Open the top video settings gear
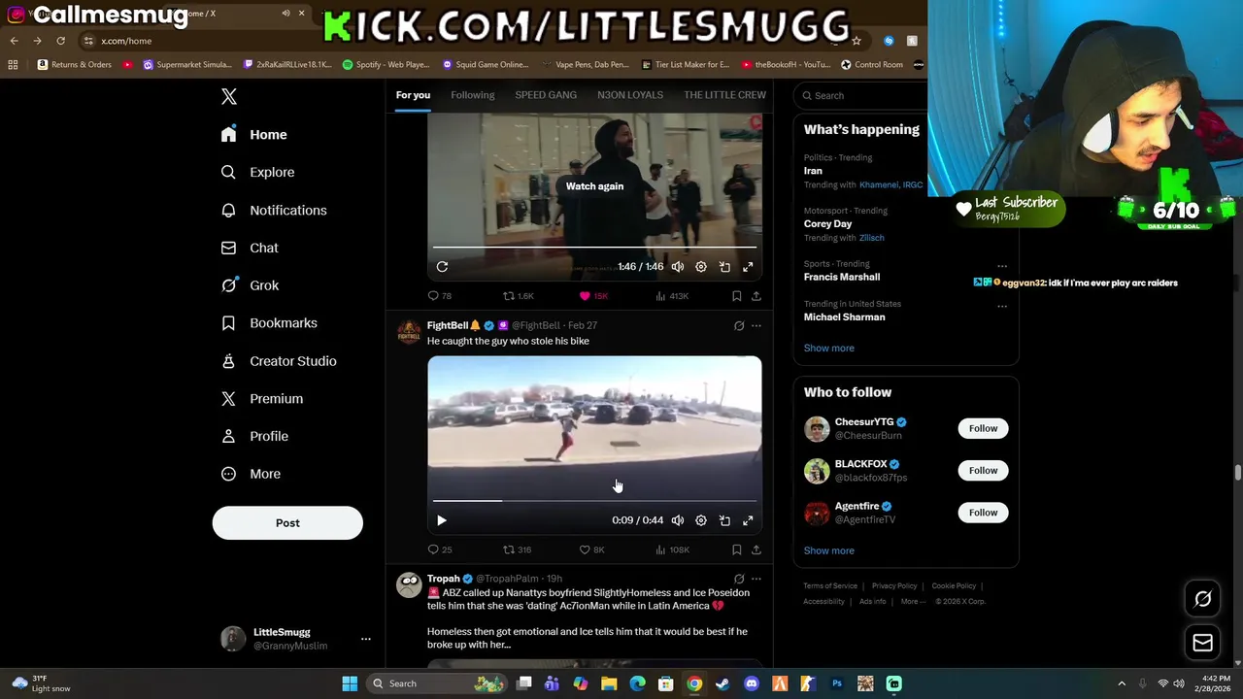The height and width of the screenshot is (699, 1243). tap(701, 266)
